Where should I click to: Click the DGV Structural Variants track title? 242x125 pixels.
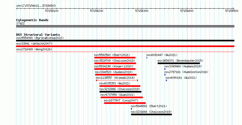pyautogui.click(x=38, y=35)
